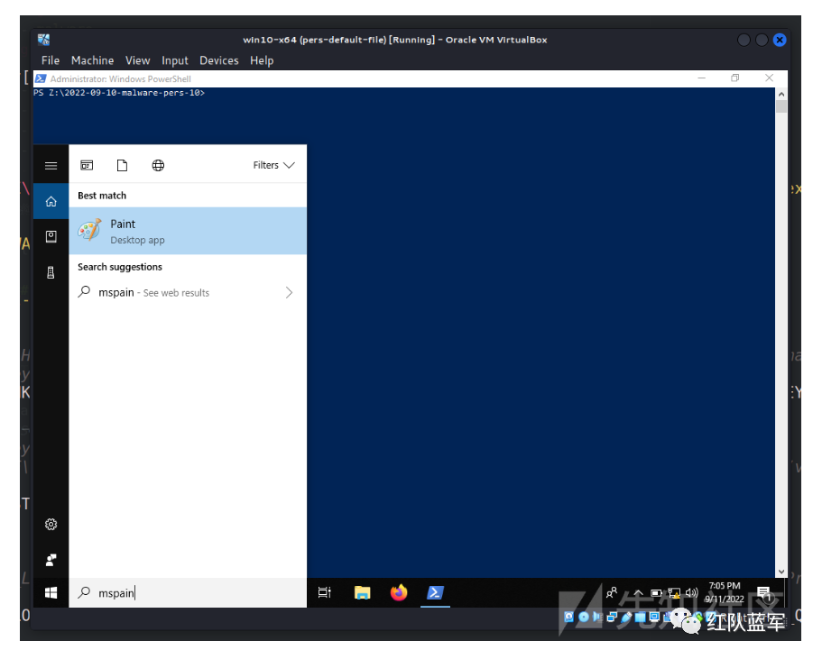
Task: Click the PowerShell window title icon
Action: click(41, 78)
